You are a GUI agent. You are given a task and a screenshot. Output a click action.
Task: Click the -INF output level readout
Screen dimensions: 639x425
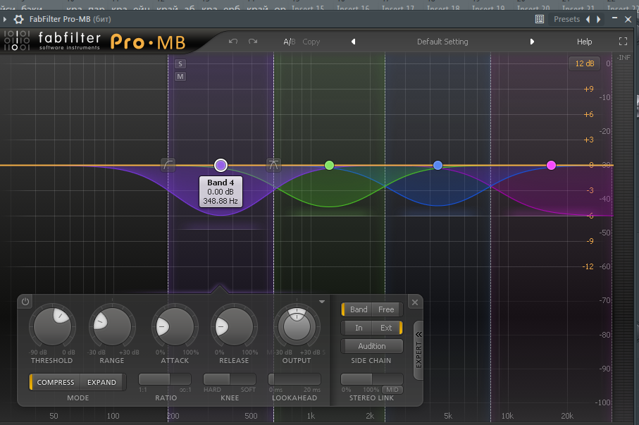click(x=624, y=58)
